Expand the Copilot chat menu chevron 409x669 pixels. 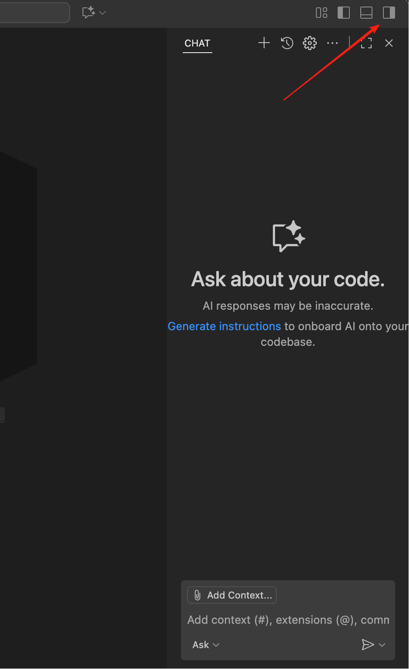click(x=103, y=13)
